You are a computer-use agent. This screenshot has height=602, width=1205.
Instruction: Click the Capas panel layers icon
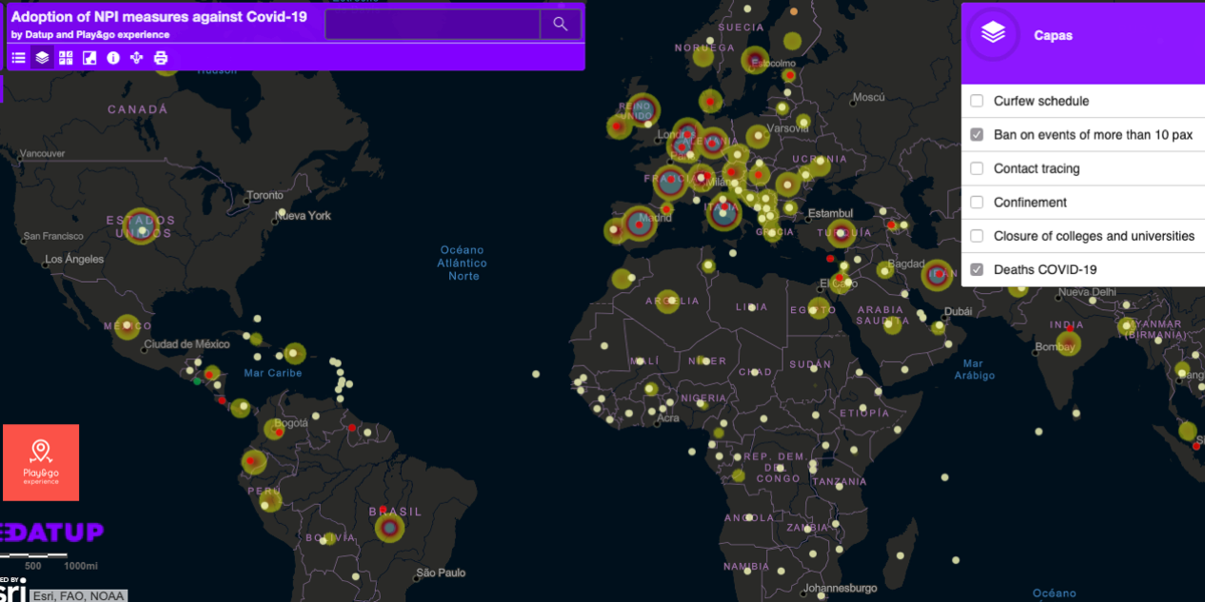coord(993,34)
